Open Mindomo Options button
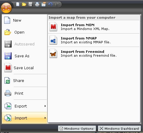143x133 pixels. (77, 129)
